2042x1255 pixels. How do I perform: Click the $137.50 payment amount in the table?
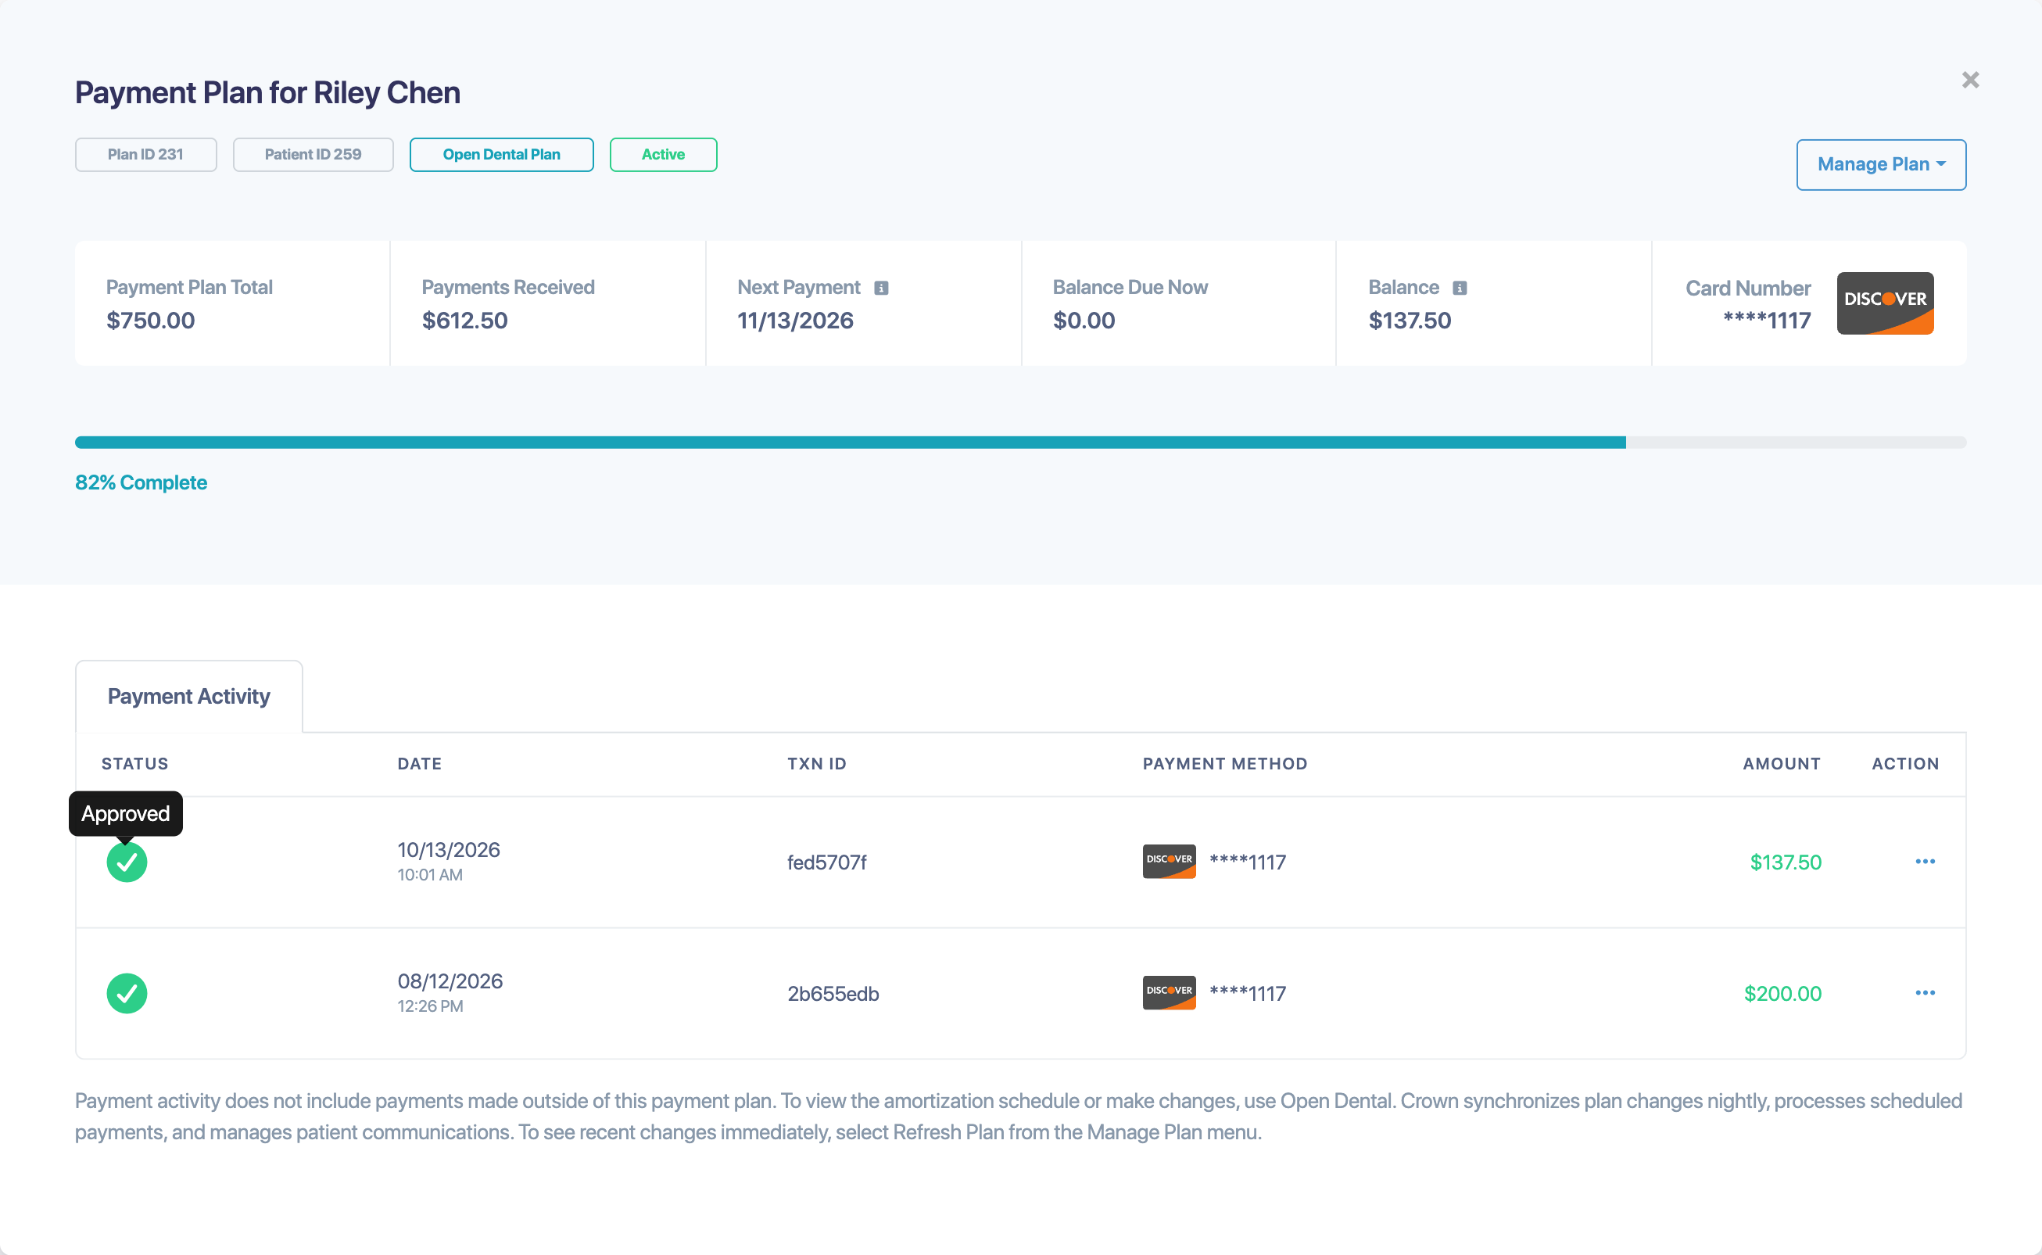pos(1786,862)
